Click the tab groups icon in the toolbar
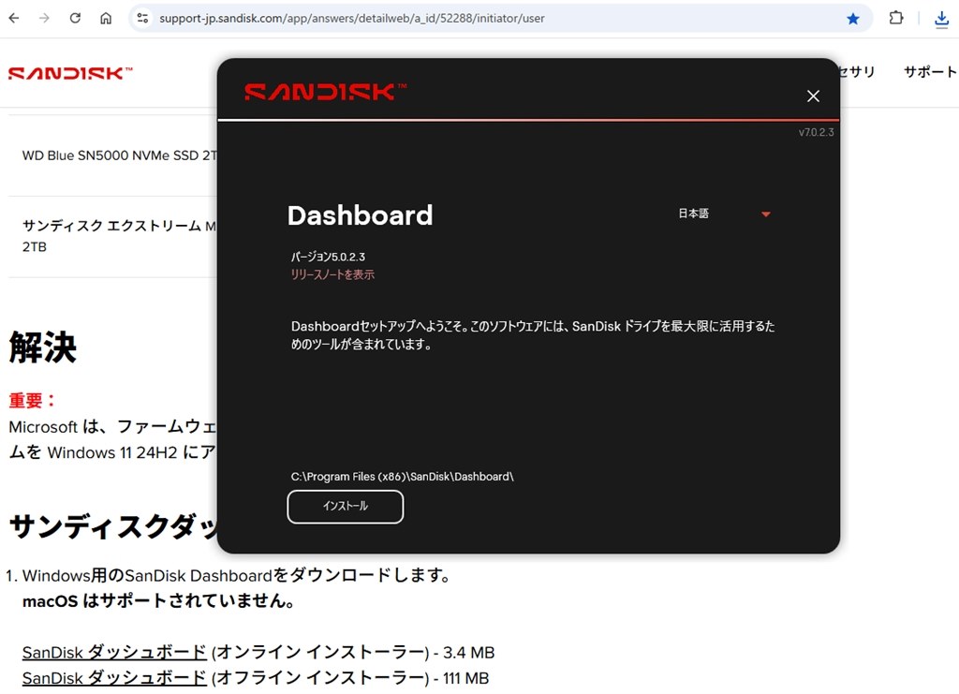Viewport: 959px width, 694px height. pyautogui.click(x=894, y=17)
